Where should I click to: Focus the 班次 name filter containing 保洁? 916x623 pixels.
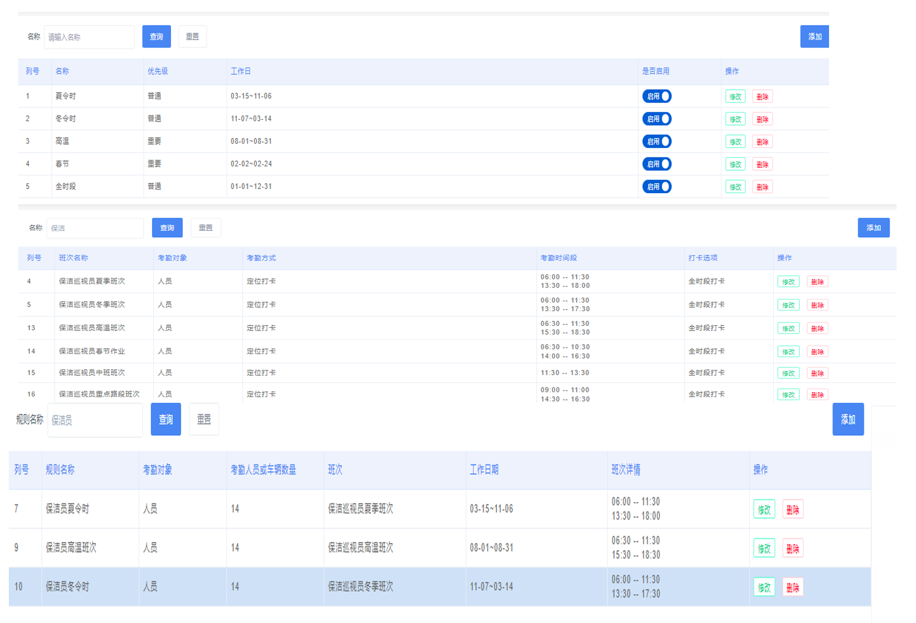[95, 228]
